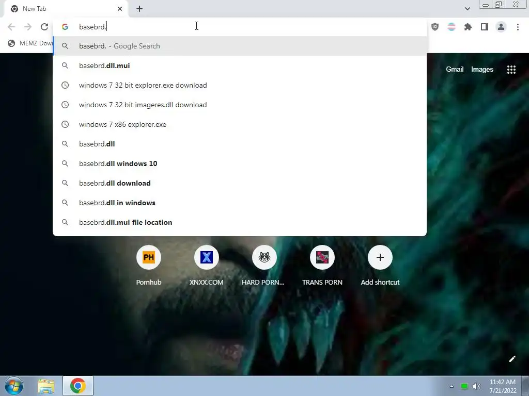The width and height of the screenshot is (529, 396).
Task: Pick 'windows 7 32 bit explorer.exe download' history
Action: (240, 85)
